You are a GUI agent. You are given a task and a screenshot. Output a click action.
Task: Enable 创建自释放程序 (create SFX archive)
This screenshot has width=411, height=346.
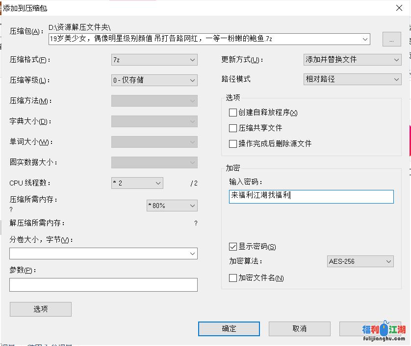[233, 113]
